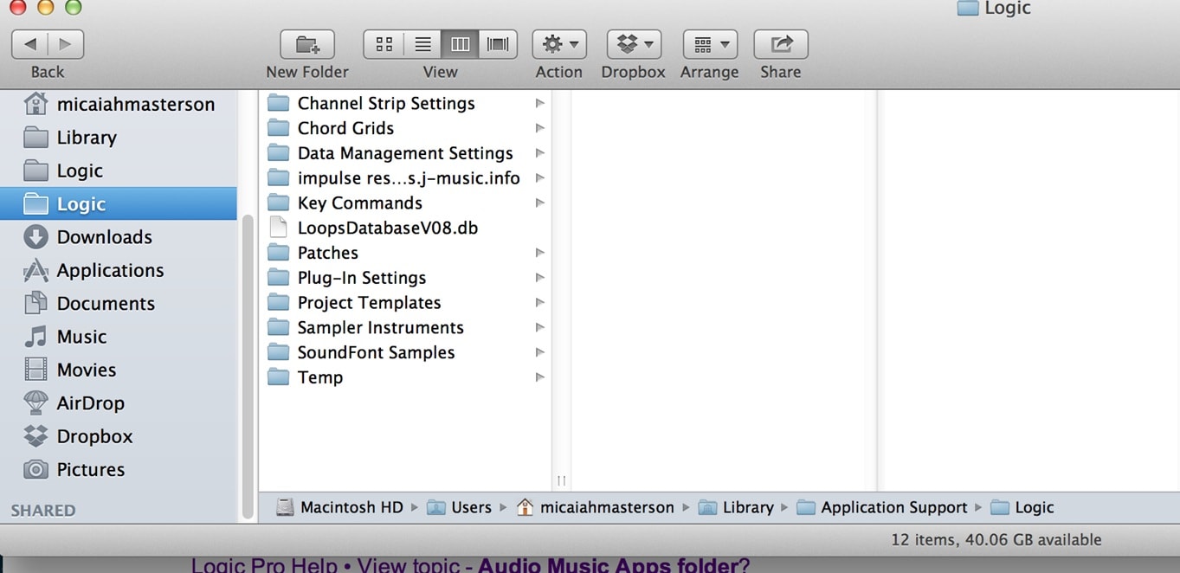The width and height of the screenshot is (1180, 573).
Task: Select the Patches folder
Action: [x=405, y=253]
